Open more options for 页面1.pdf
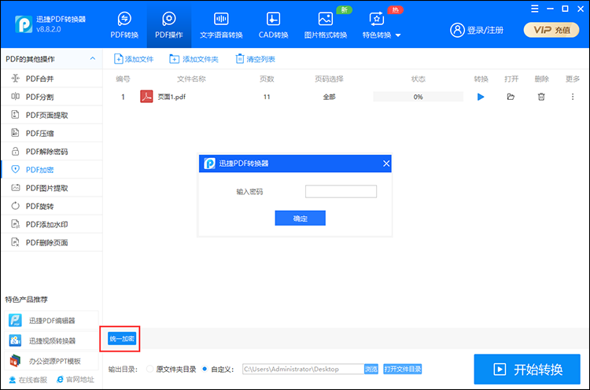 [573, 97]
